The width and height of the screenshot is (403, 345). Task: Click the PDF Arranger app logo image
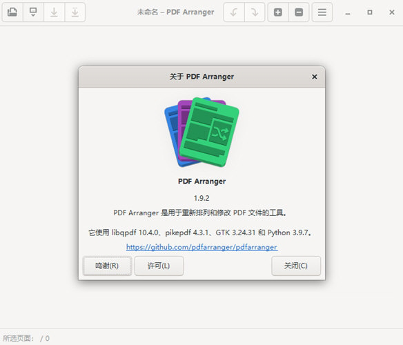click(x=201, y=132)
